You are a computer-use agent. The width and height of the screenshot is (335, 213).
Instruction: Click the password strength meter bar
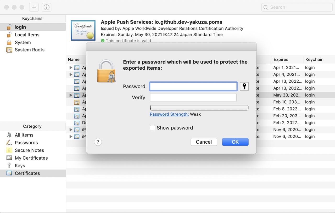click(199, 108)
